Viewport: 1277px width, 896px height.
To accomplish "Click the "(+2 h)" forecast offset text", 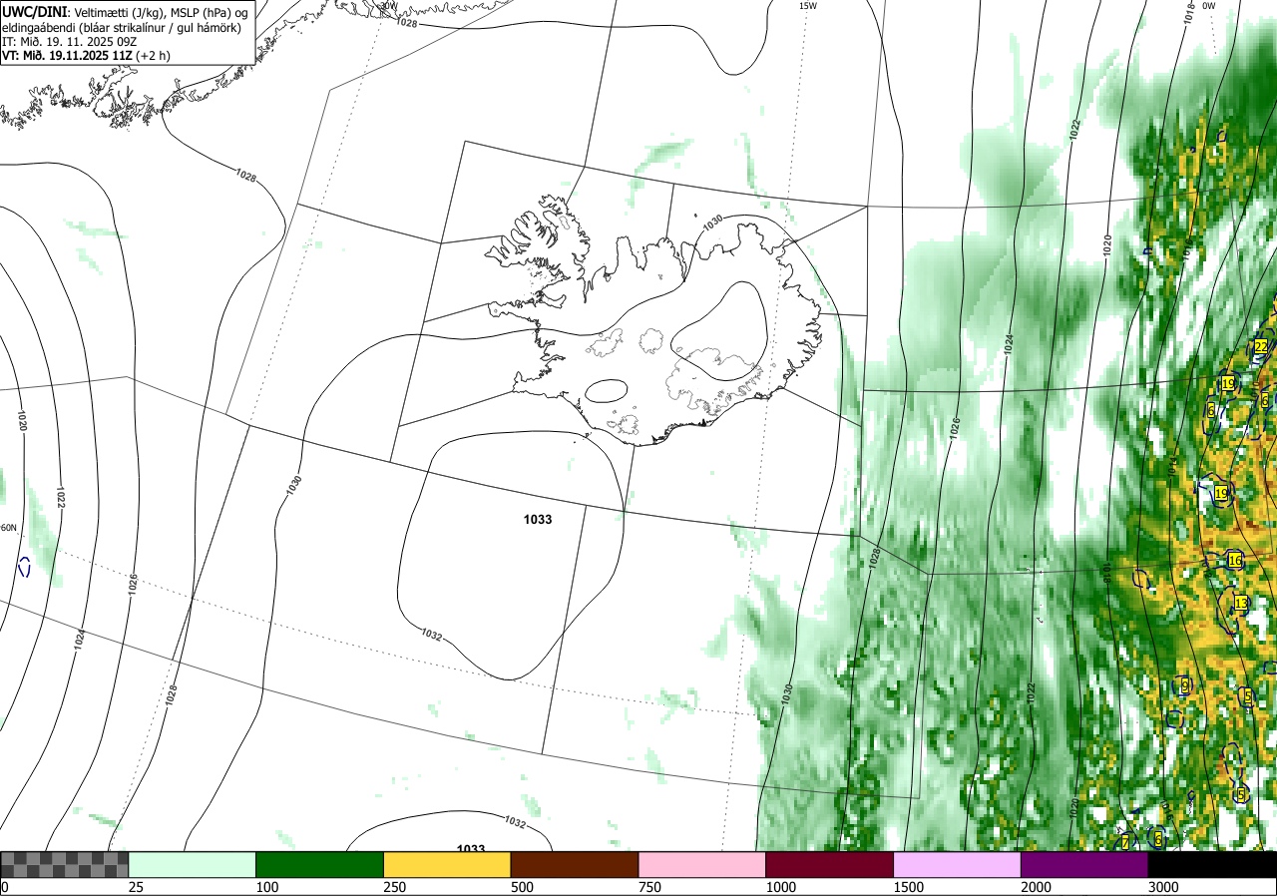I will coord(152,55).
